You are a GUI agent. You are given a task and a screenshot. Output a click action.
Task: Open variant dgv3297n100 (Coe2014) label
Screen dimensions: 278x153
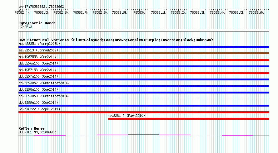coord(38,76)
